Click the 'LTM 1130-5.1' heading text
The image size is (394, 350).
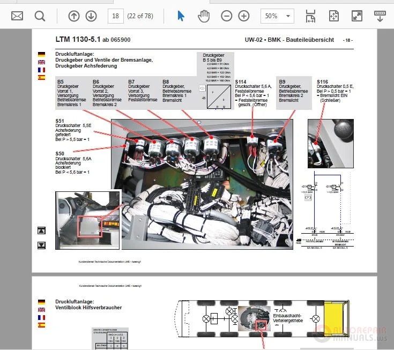tap(78, 40)
